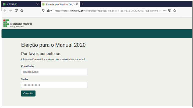Click the 'Senha' label
This screenshot has height=108, width=193.
[24, 79]
